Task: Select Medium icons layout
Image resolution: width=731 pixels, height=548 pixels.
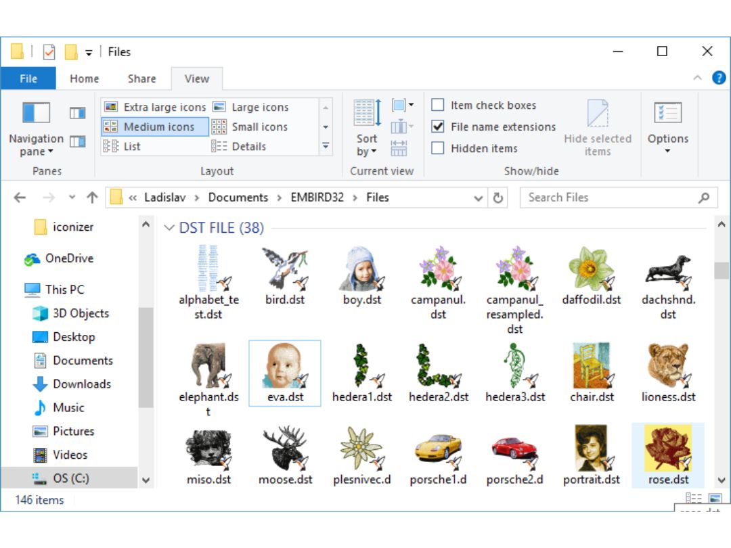Action: point(155,127)
